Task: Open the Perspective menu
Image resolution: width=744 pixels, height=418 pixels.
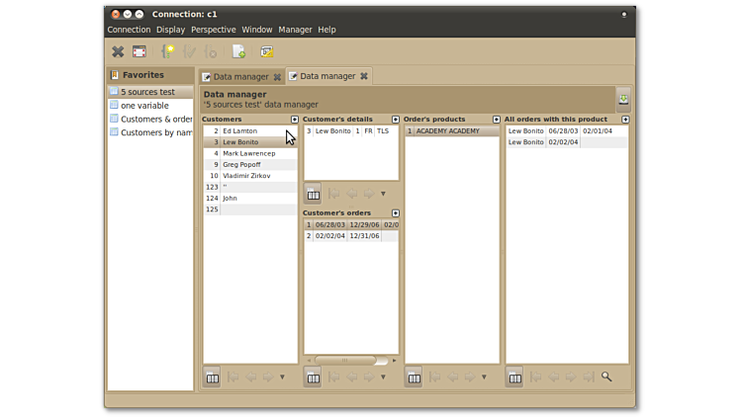Action: click(213, 30)
